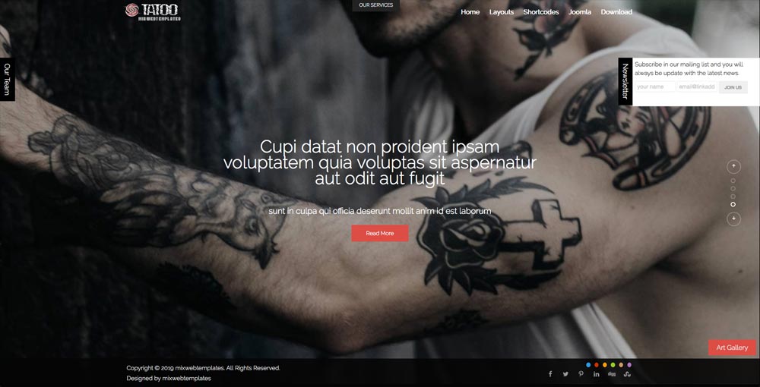
Task: Visit the Pinterest icon link
Action: (581, 374)
